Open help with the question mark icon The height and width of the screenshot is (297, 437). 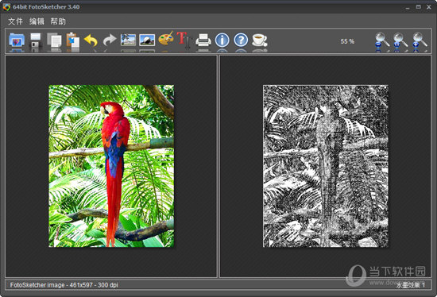(241, 40)
